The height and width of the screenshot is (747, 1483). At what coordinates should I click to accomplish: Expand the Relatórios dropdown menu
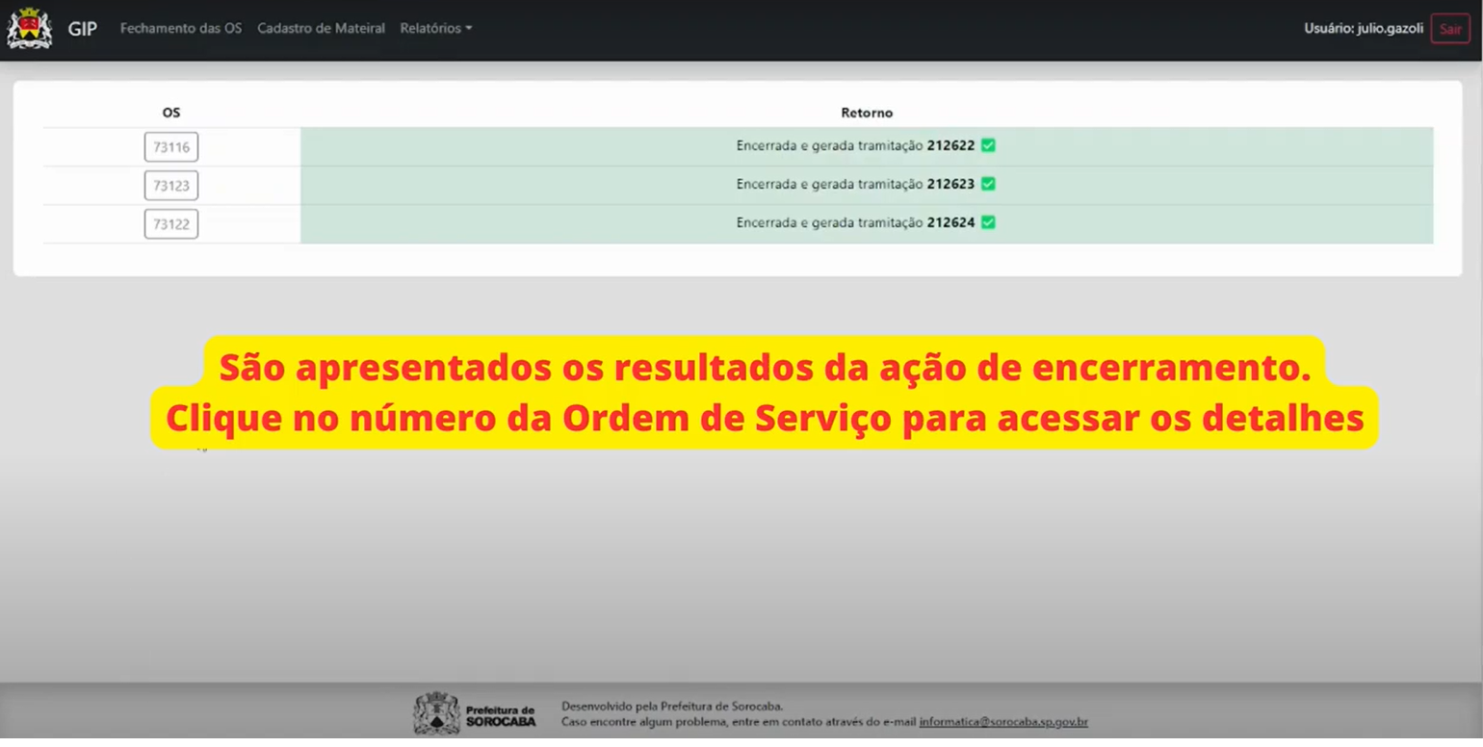tap(436, 29)
